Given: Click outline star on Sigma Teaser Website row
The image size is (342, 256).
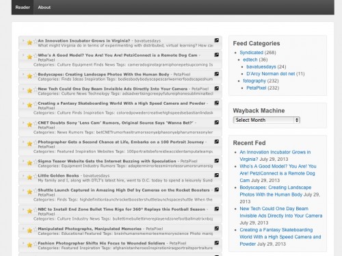Looking at the screenshot, I should (x=36, y=161).
